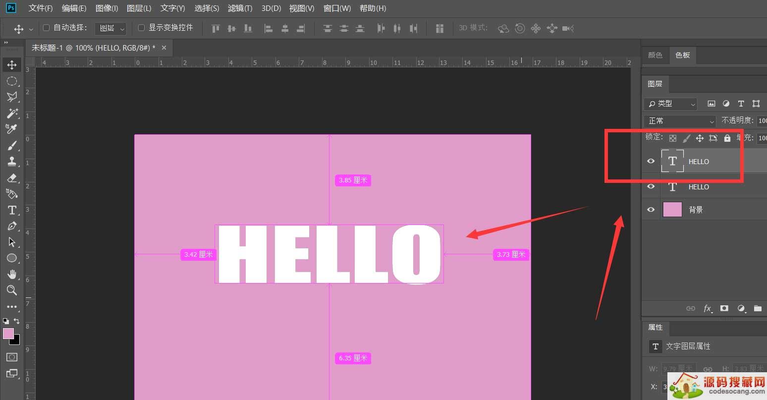This screenshot has width=767, height=400.
Task: Open the Edit Toolbar three-dots button
Action: tap(12, 307)
